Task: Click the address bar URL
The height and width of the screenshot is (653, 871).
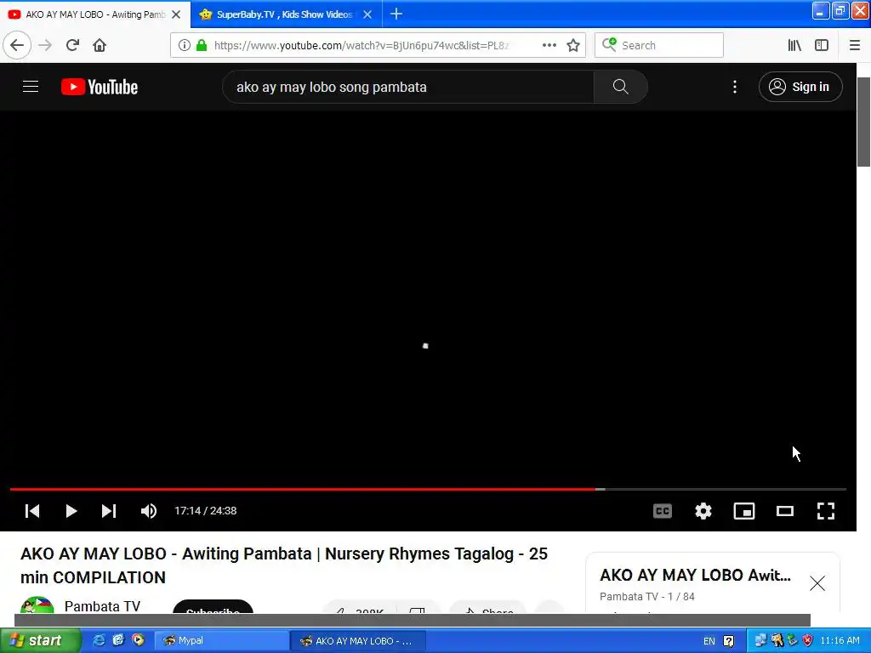Action: click(361, 45)
